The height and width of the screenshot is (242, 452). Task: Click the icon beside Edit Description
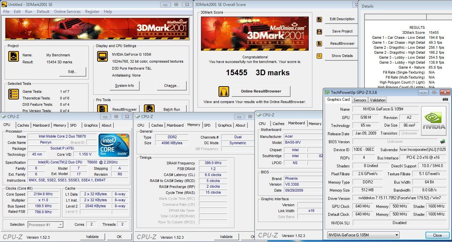coord(319,20)
